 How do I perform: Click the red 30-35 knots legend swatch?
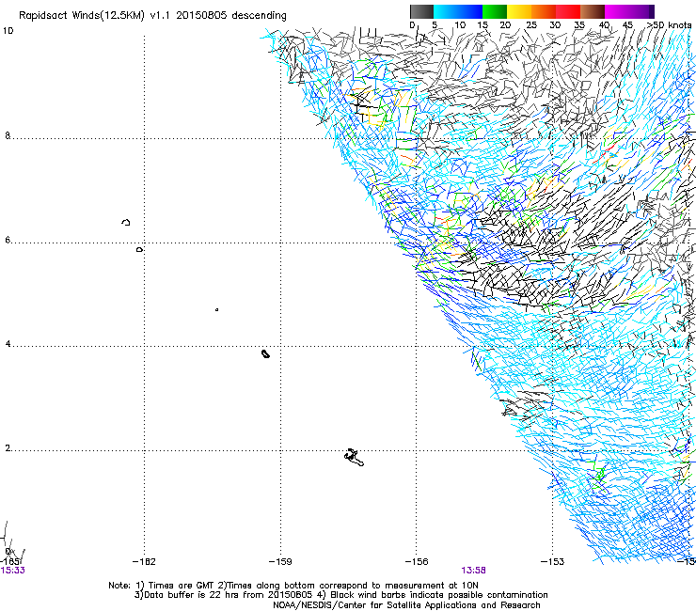point(568,11)
